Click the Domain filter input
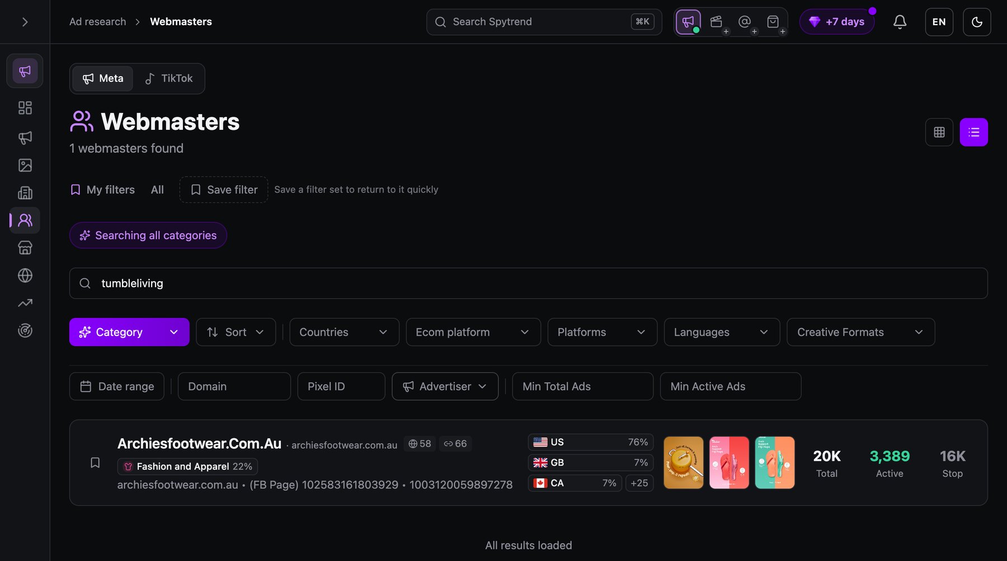This screenshot has width=1007, height=561. click(x=234, y=386)
